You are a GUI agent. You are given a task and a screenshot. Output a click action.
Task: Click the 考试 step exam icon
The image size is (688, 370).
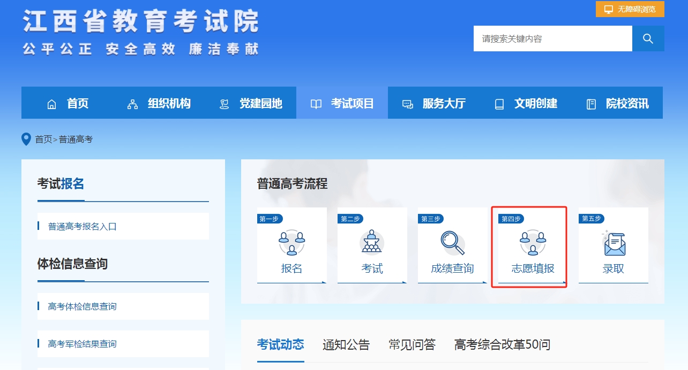pos(372,242)
